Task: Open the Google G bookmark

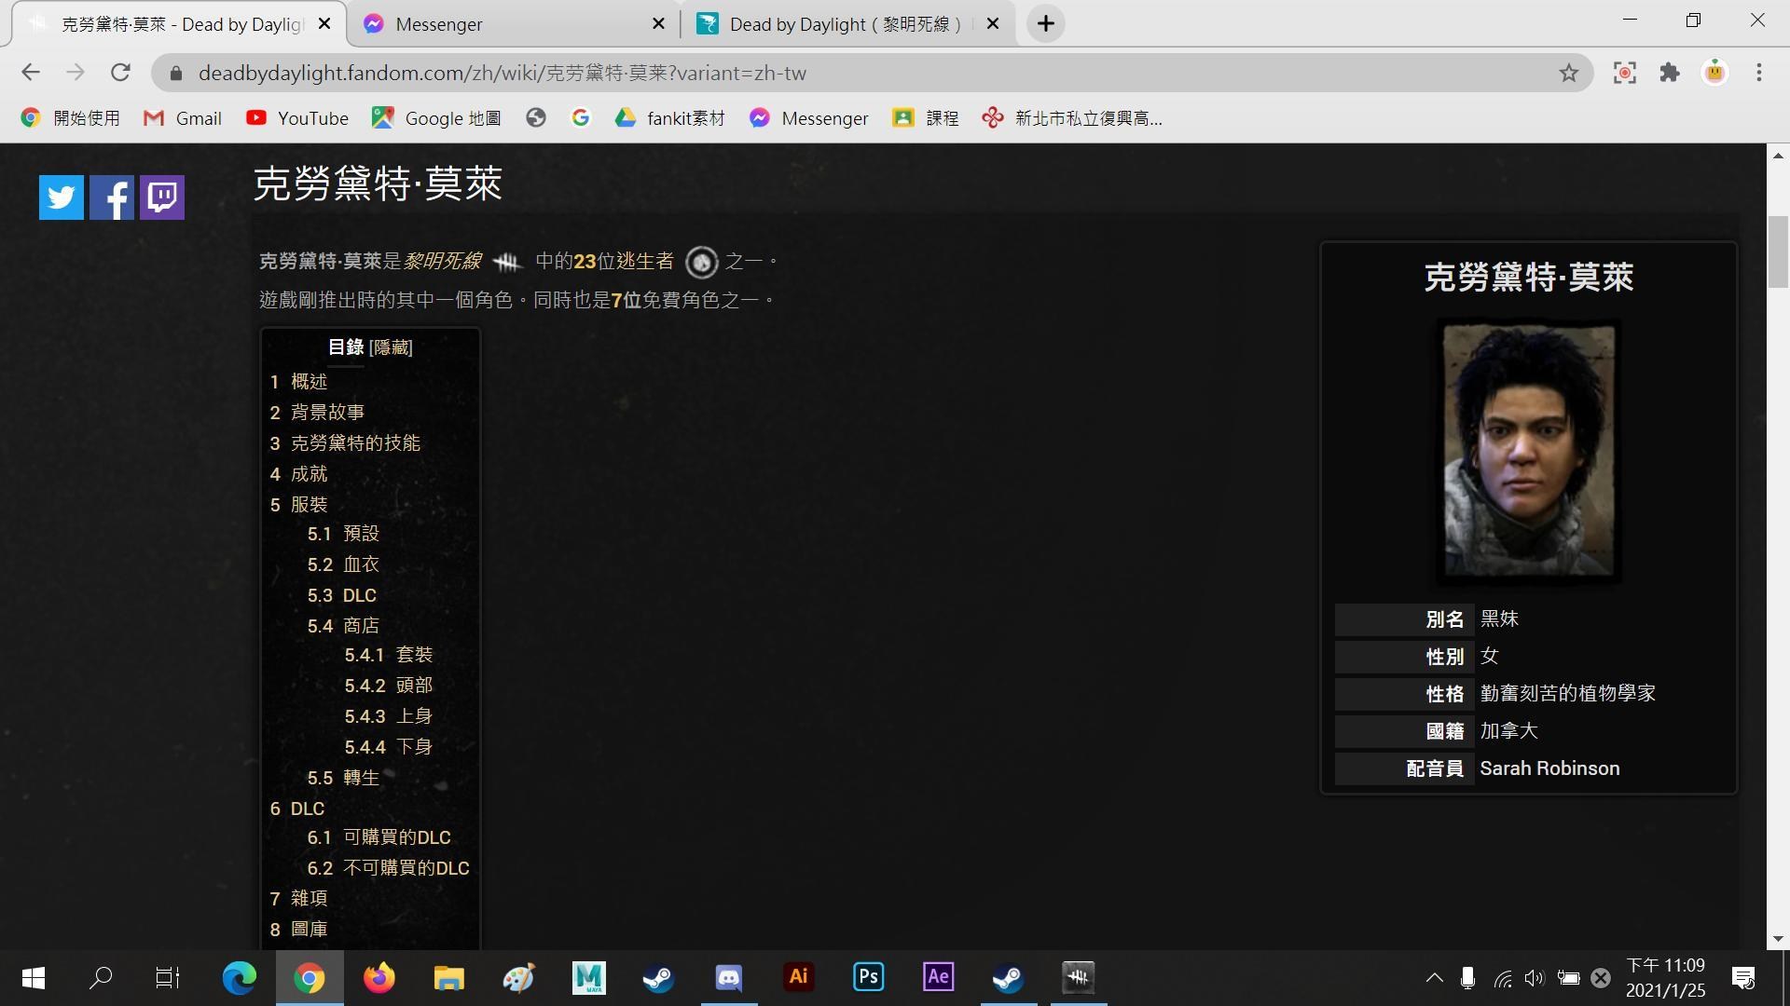Action: pos(581,118)
